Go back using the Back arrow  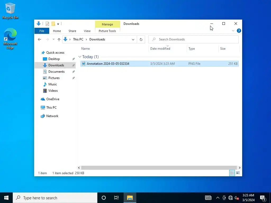[x=39, y=40]
